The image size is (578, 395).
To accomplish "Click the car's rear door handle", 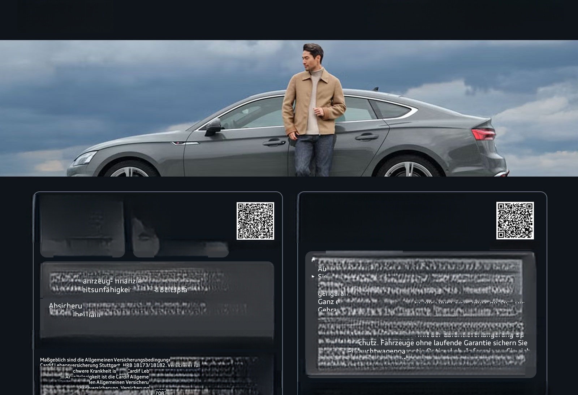I will click(x=367, y=137).
